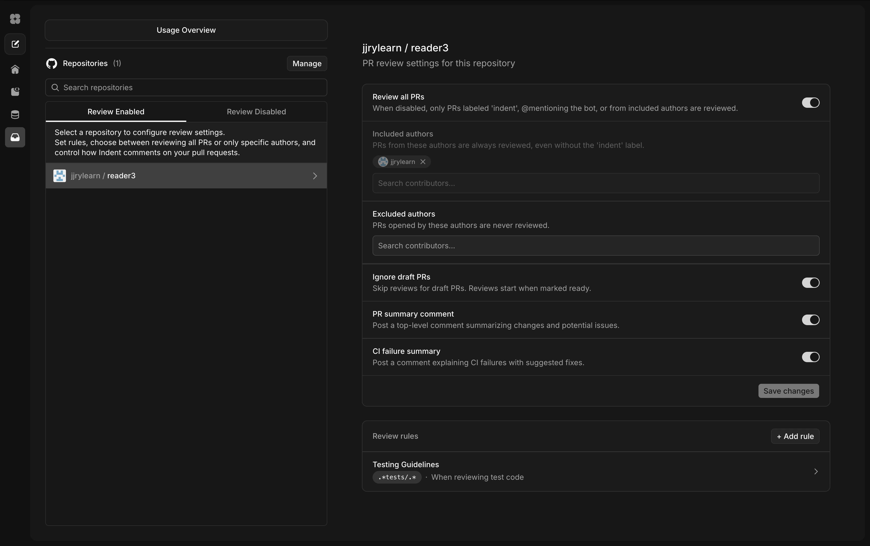Click the Excluded authors contributor search field
870x546 pixels.
[595, 246]
